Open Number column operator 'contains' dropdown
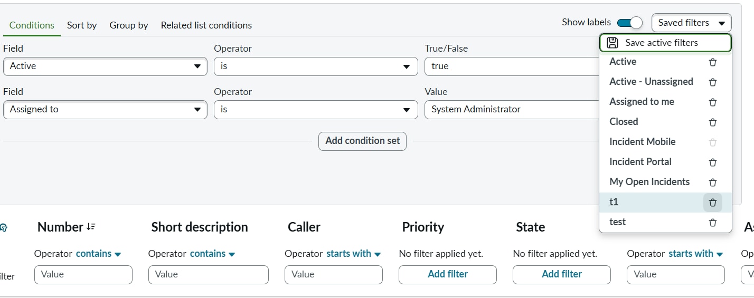Image resolution: width=754 pixels, height=298 pixels. [98, 254]
